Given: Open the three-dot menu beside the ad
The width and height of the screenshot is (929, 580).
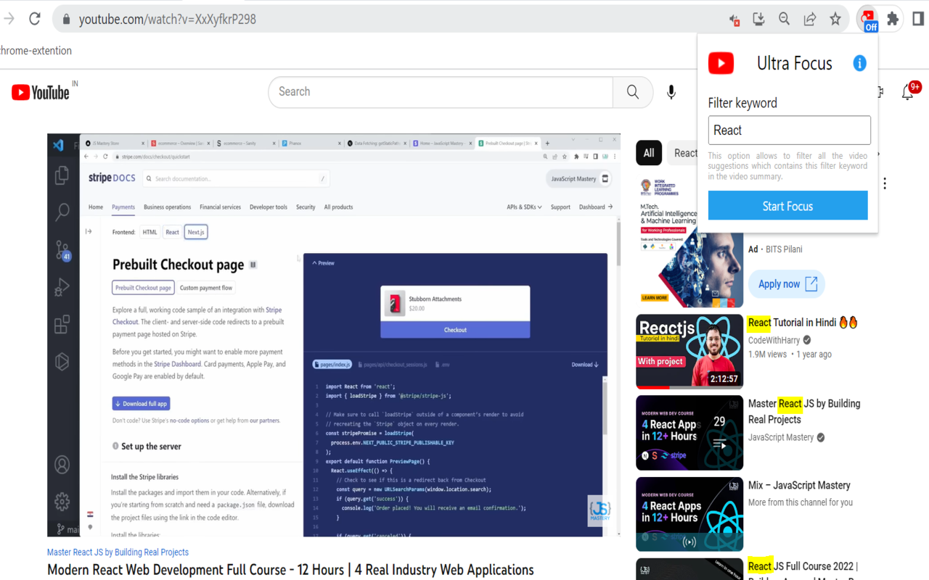Looking at the screenshot, I should point(885,183).
